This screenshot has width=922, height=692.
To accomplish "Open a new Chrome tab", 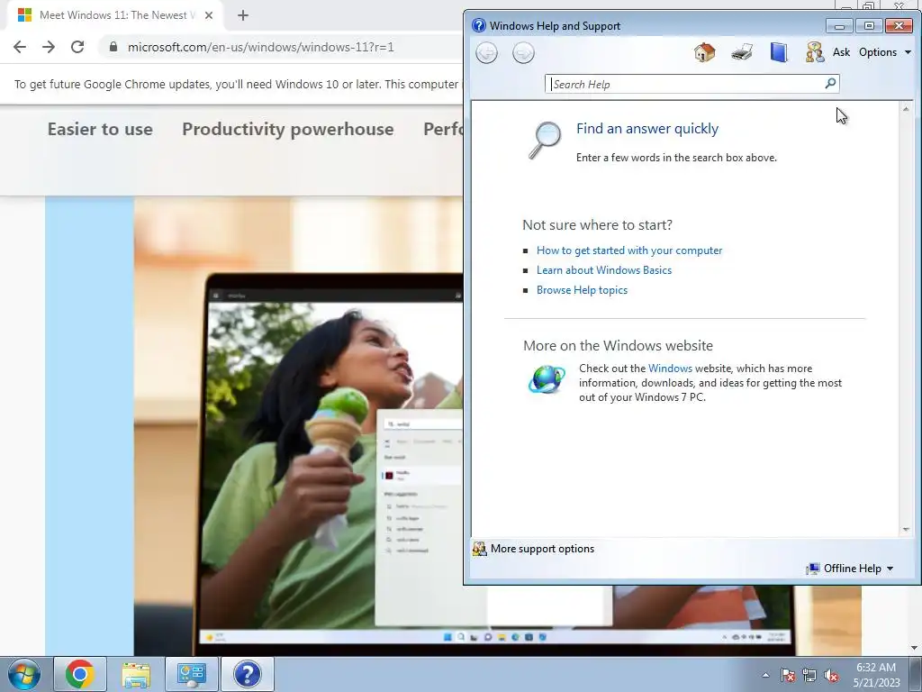I will (243, 15).
